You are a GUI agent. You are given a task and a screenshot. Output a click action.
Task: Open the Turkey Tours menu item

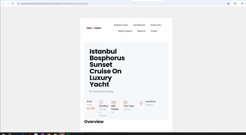coord(156,25)
